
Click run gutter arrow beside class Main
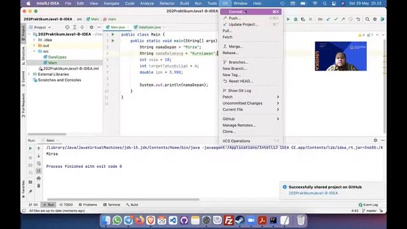113,34
